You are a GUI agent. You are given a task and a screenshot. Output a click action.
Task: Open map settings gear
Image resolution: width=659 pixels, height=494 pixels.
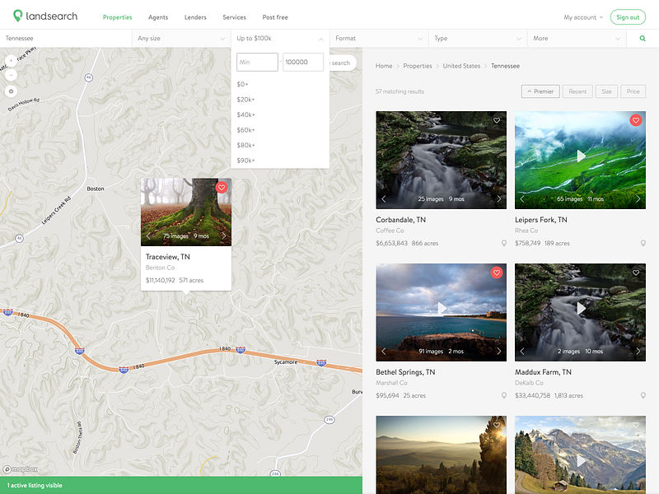pyautogui.click(x=11, y=91)
